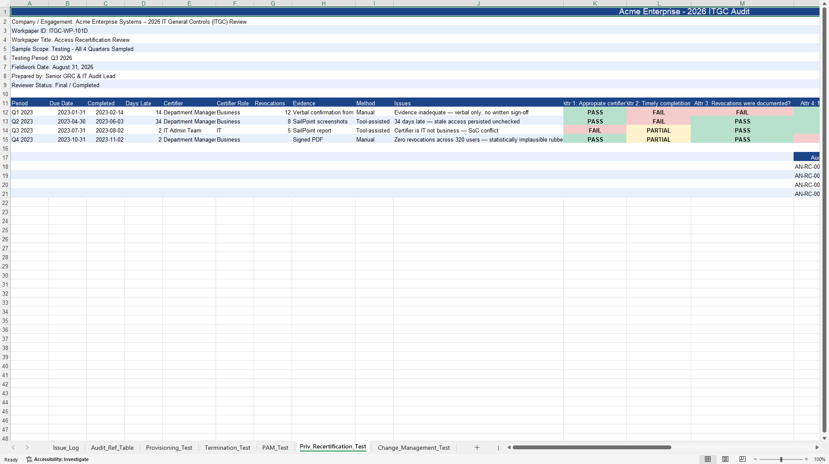Switch to Normal view icon
This screenshot has height=464, width=829.
click(708, 459)
